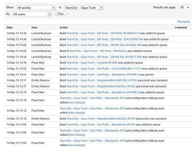Open Standalone JPS #1 build link
This screenshot has width=193, height=149.
(123, 125)
